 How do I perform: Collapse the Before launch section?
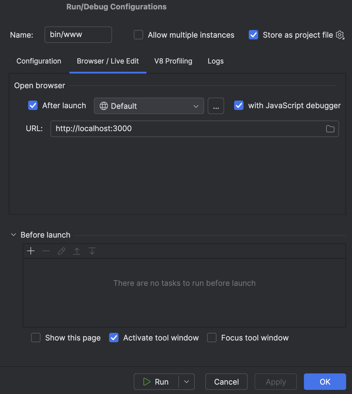(x=13, y=235)
